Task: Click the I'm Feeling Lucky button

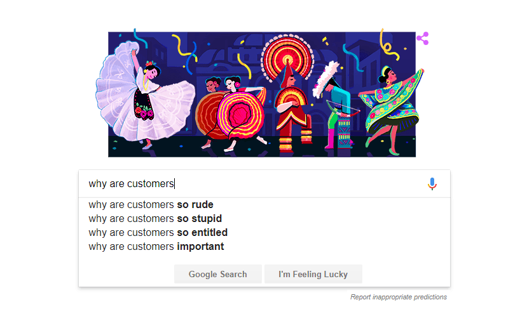Action: [x=313, y=274]
